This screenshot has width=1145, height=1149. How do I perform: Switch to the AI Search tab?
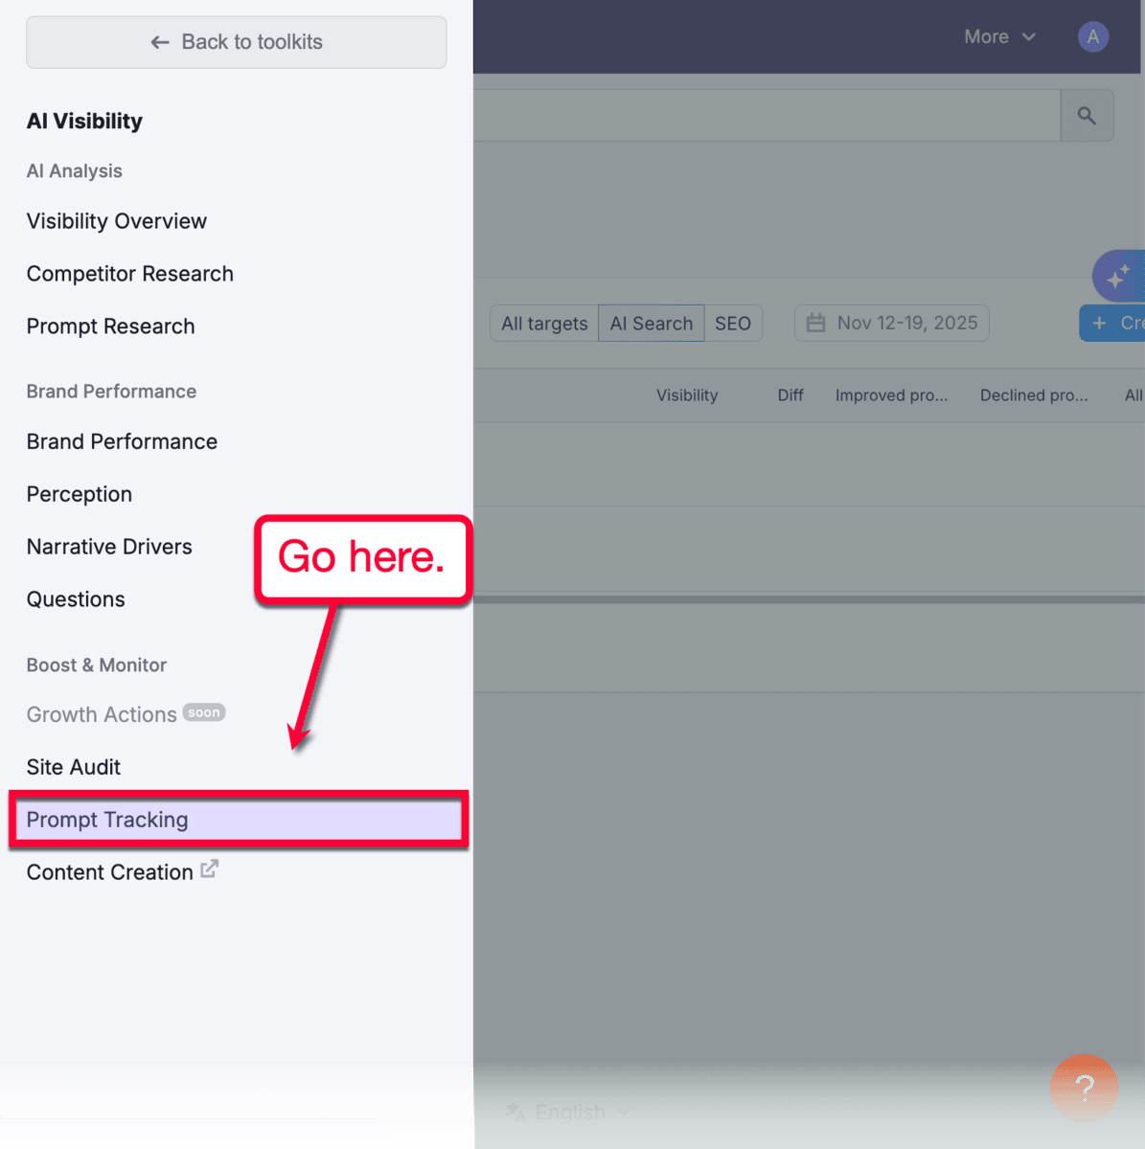tap(651, 323)
